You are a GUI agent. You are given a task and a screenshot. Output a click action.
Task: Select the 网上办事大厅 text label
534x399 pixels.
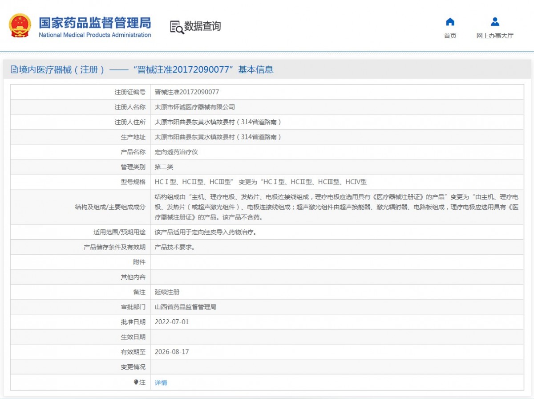pyautogui.click(x=495, y=36)
